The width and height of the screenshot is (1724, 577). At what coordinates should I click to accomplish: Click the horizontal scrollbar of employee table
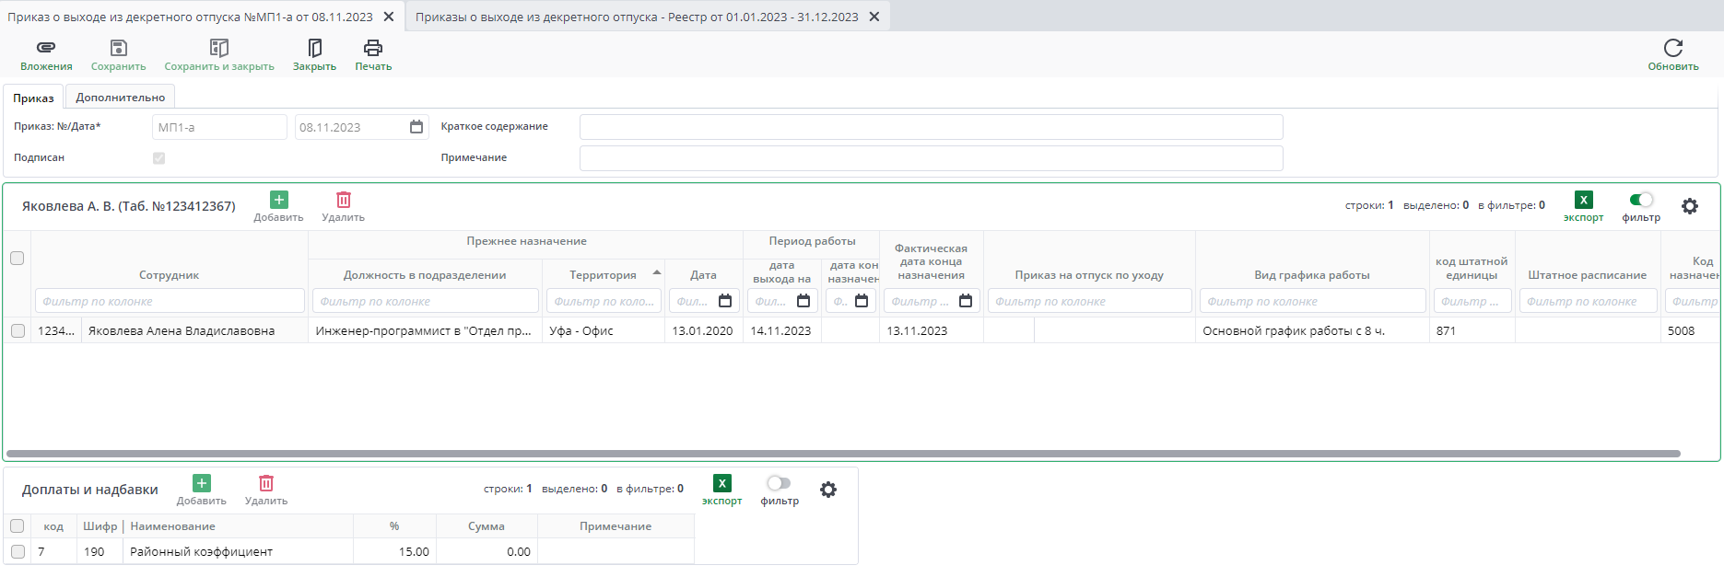pos(843,454)
